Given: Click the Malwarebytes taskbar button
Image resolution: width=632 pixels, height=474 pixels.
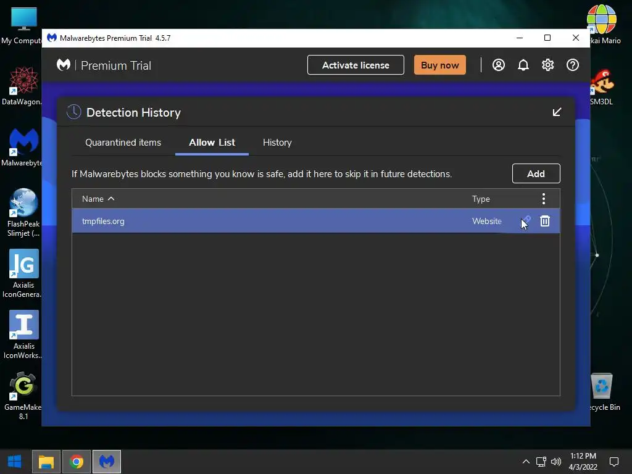Looking at the screenshot, I should (x=107, y=462).
